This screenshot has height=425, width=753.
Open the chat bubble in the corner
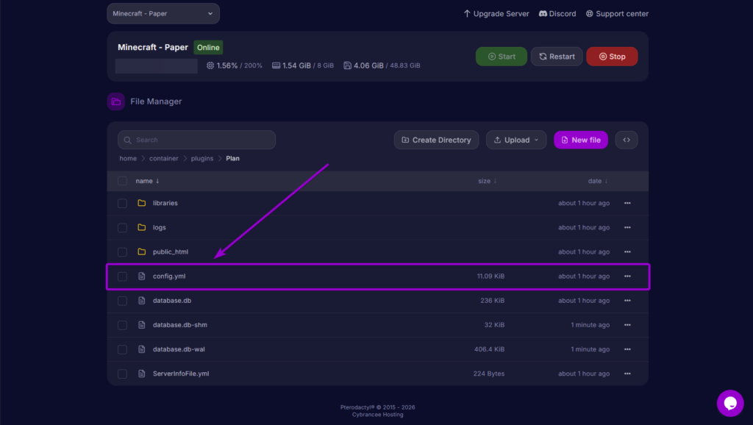[730, 403]
